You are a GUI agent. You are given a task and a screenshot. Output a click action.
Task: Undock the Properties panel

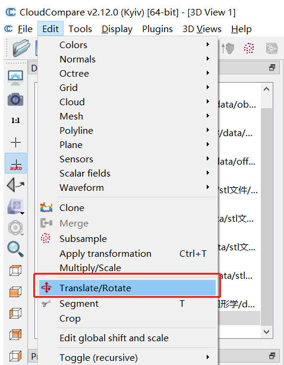tap(272, 355)
